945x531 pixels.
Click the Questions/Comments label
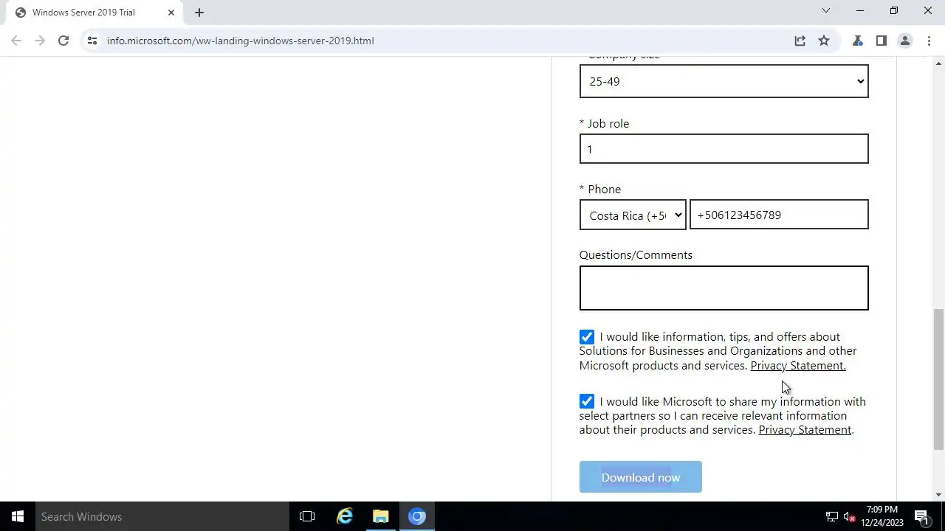[x=636, y=255]
